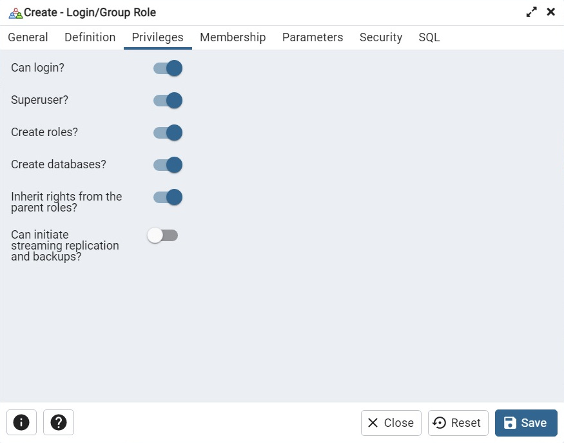Turn off the Can login switch
The height and width of the screenshot is (443, 564).
(168, 68)
